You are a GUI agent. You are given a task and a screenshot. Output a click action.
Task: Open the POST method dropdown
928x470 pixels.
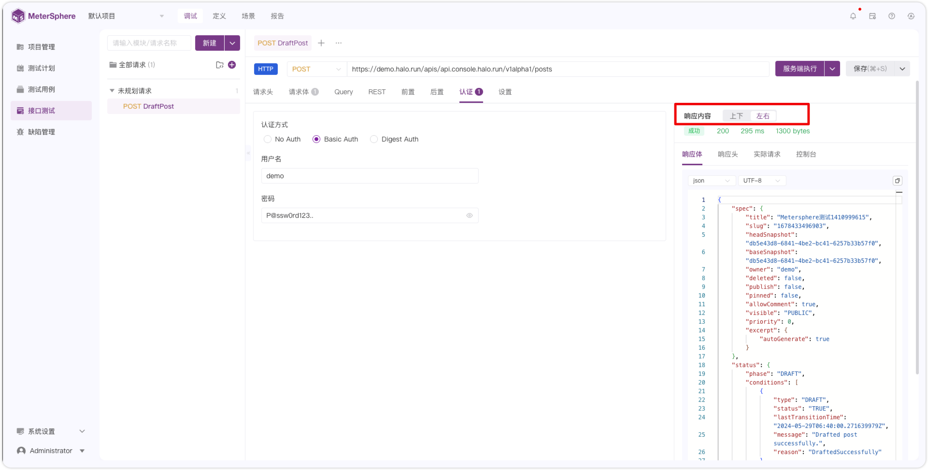point(317,69)
